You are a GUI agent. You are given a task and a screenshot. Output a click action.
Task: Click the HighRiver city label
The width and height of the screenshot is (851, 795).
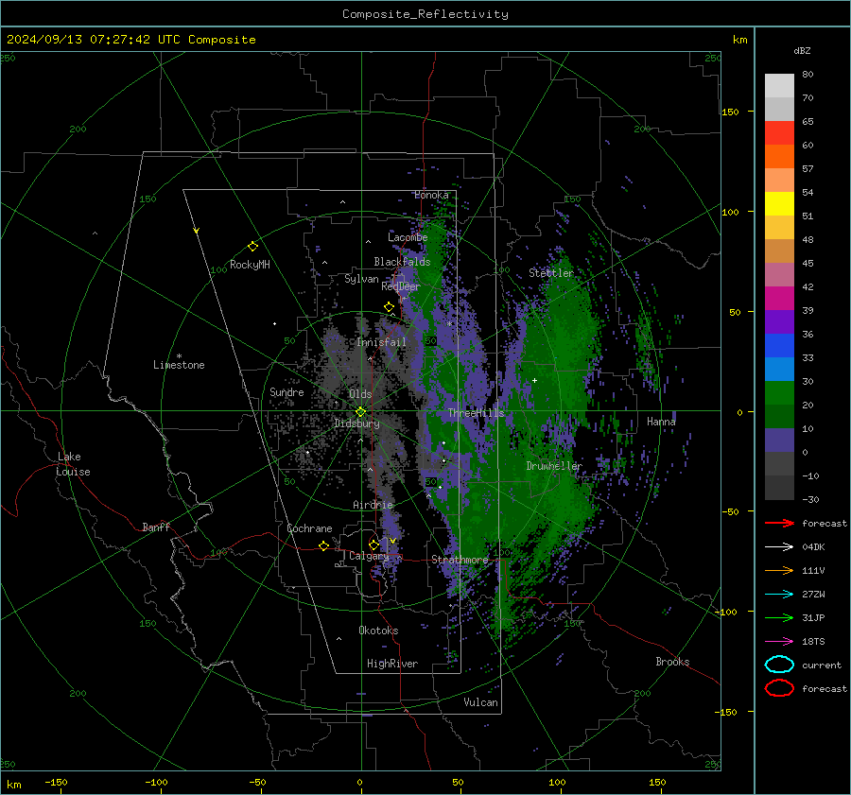click(x=392, y=664)
